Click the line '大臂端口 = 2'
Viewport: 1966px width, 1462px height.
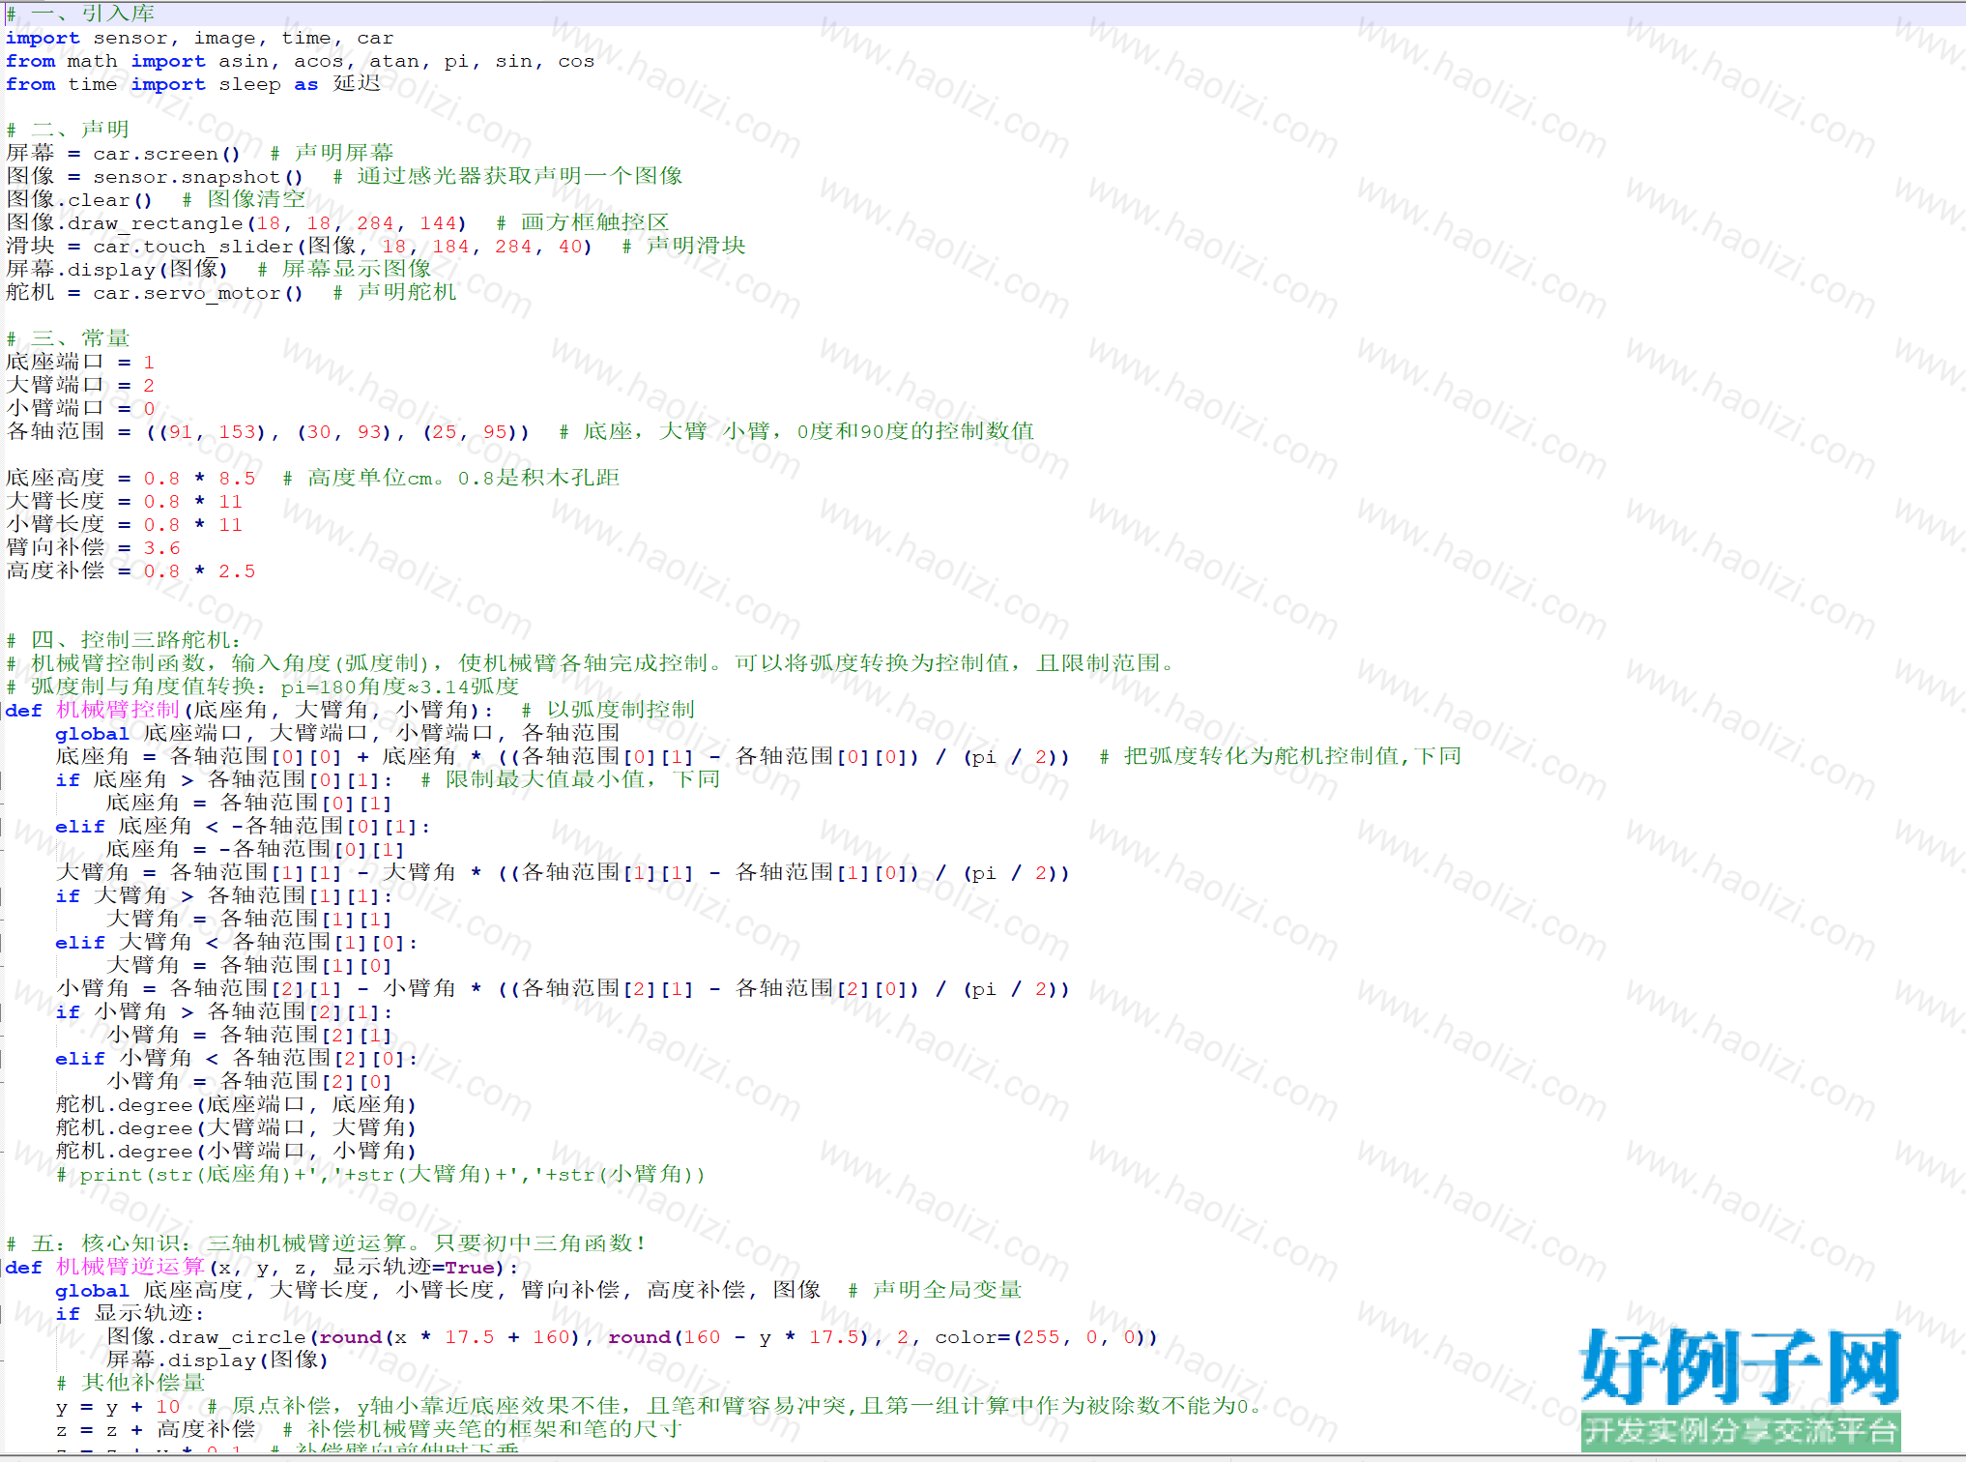click(80, 385)
